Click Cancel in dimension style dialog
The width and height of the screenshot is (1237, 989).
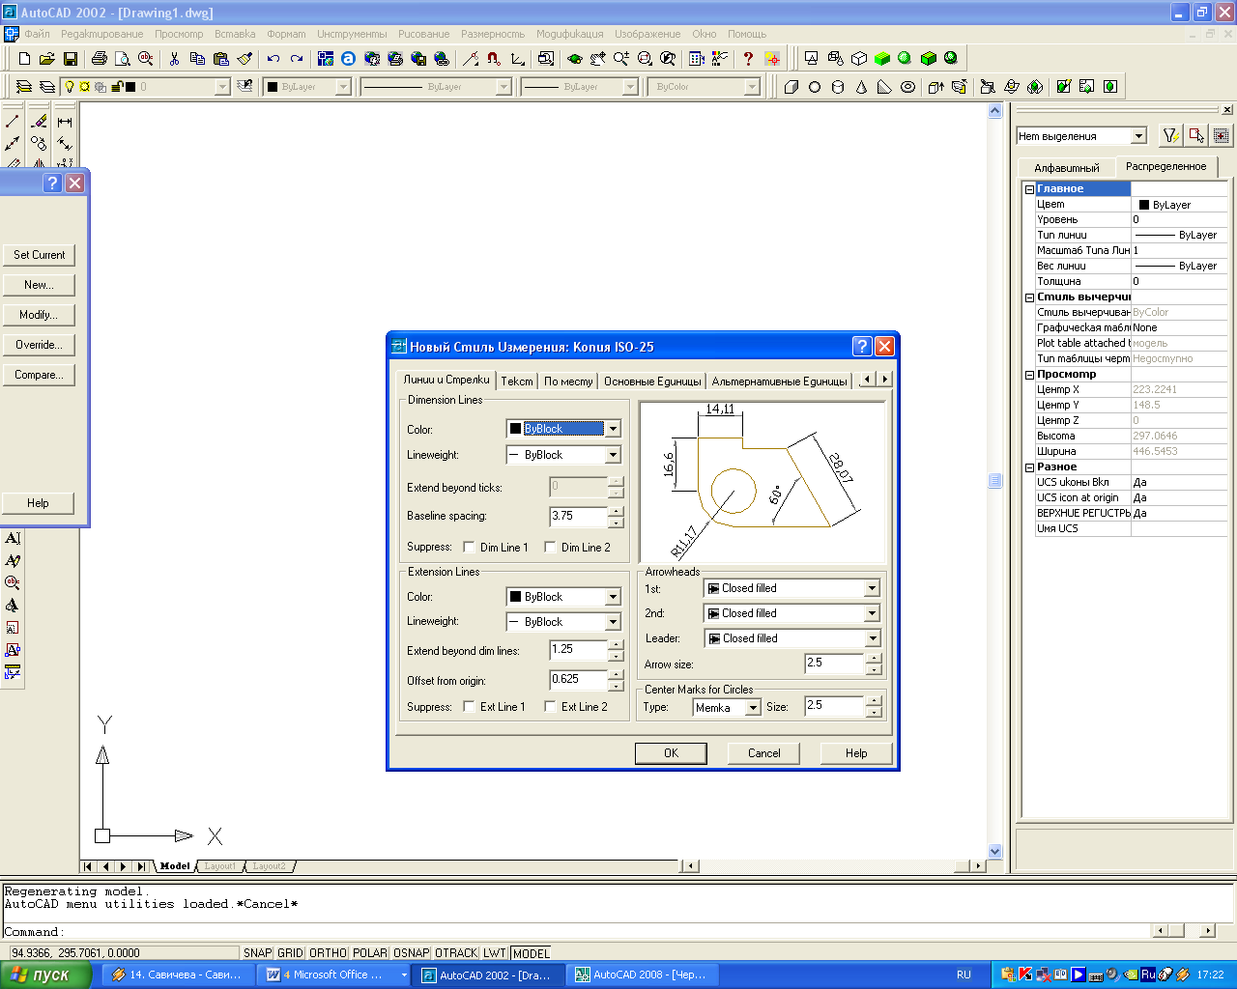click(x=763, y=753)
